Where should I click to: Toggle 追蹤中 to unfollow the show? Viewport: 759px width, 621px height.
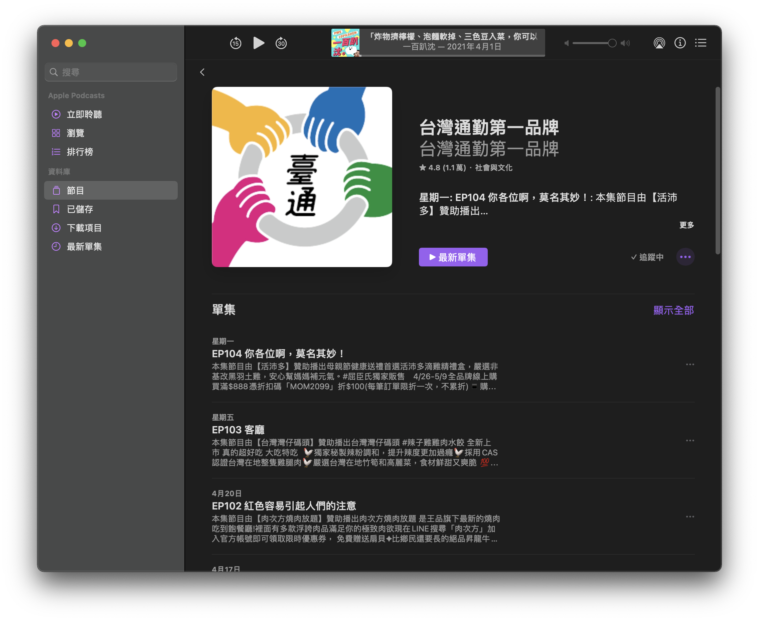(647, 257)
